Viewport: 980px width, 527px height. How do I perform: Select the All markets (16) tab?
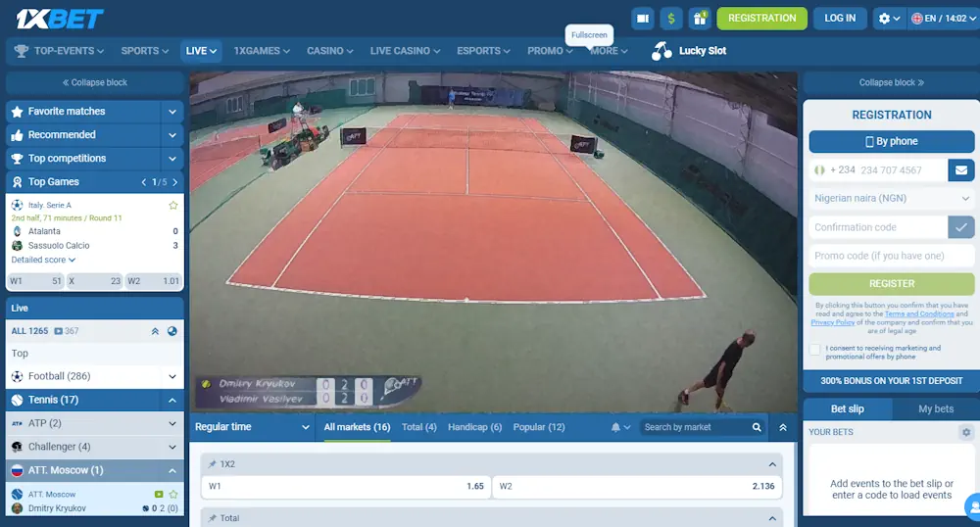click(357, 427)
